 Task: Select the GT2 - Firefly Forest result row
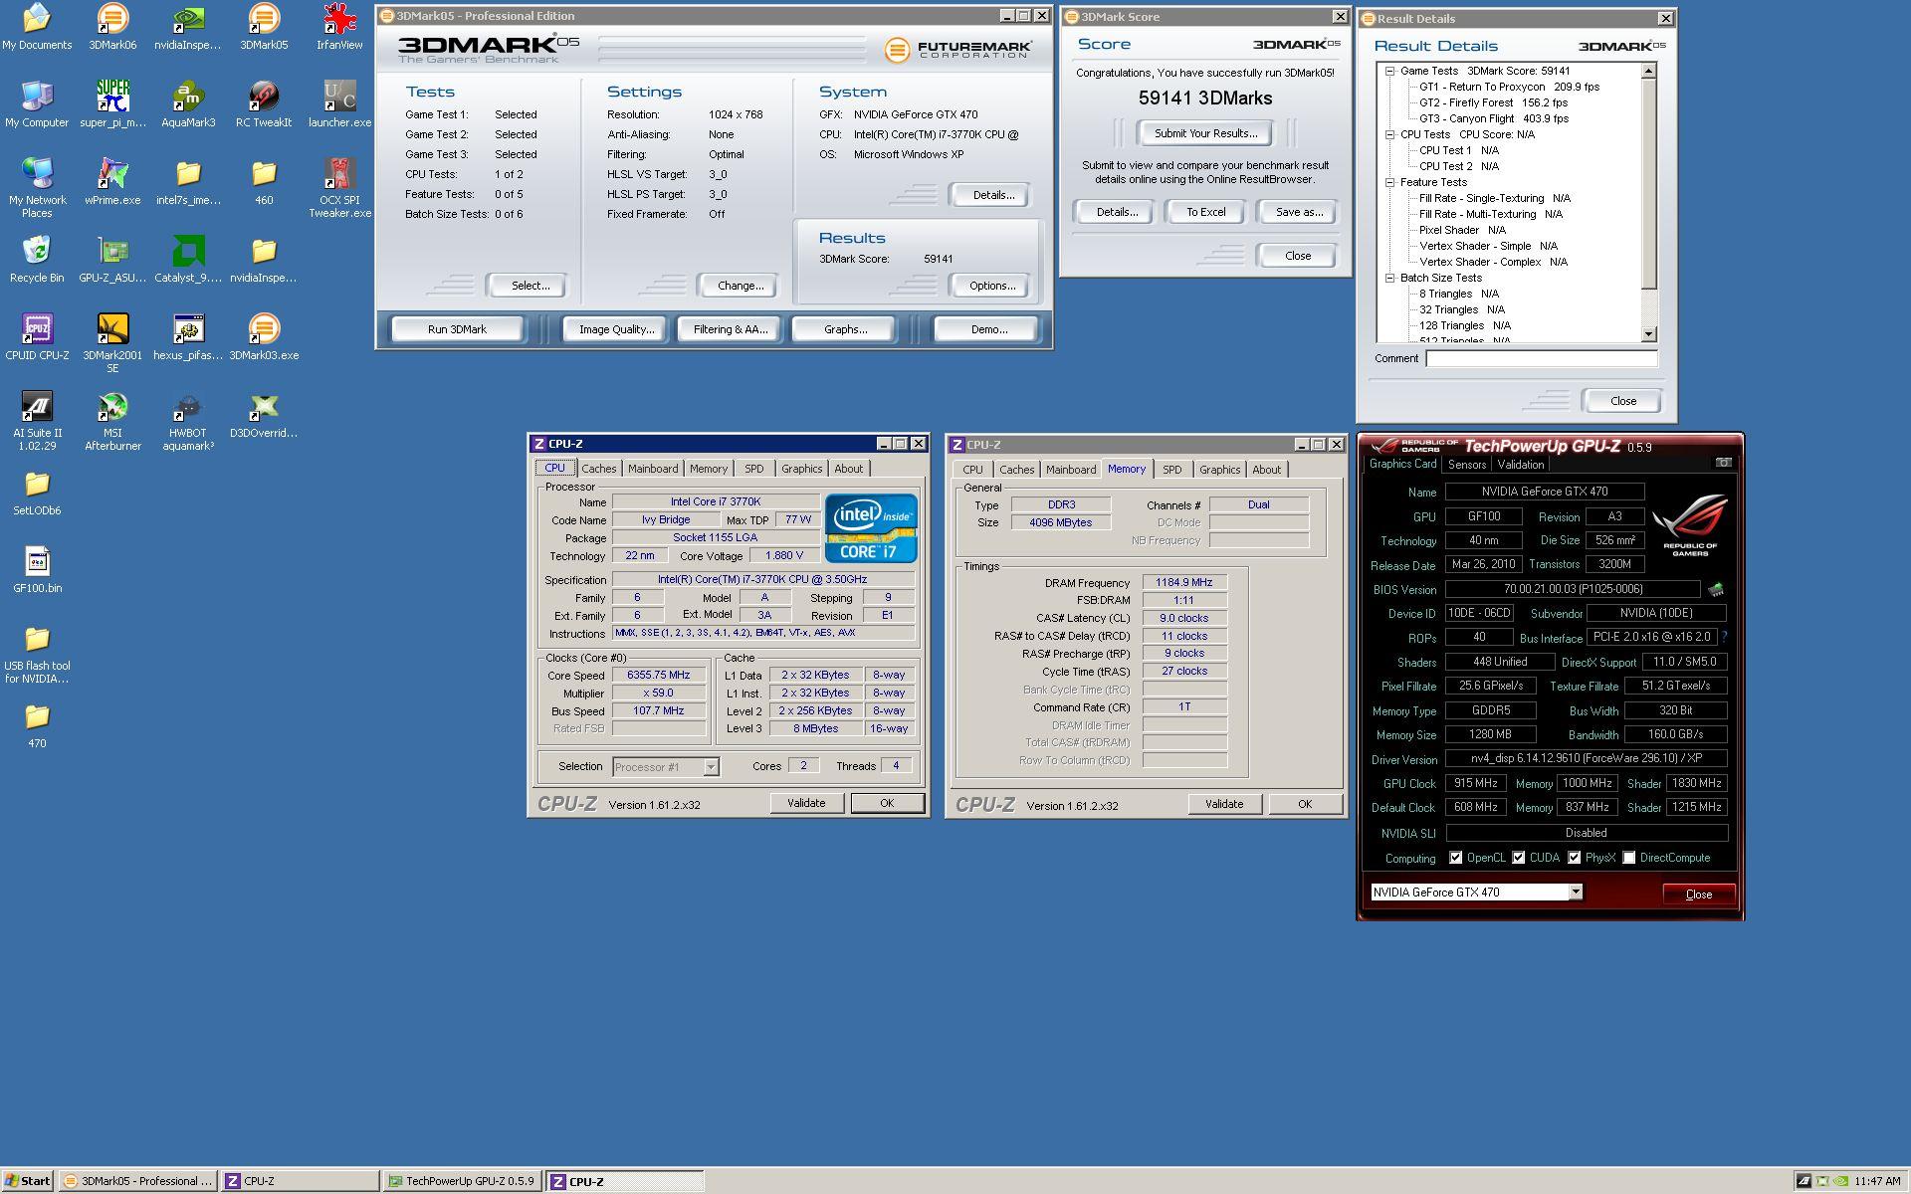click(1493, 102)
